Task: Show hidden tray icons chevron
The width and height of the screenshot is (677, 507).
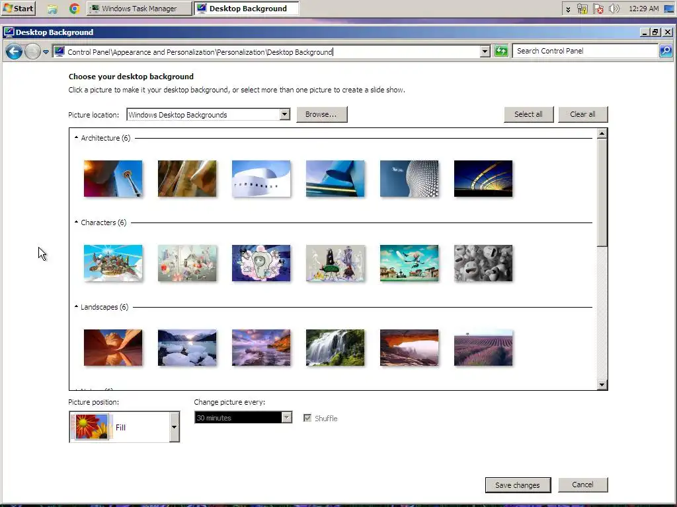Action: pyautogui.click(x=568, y=9)
